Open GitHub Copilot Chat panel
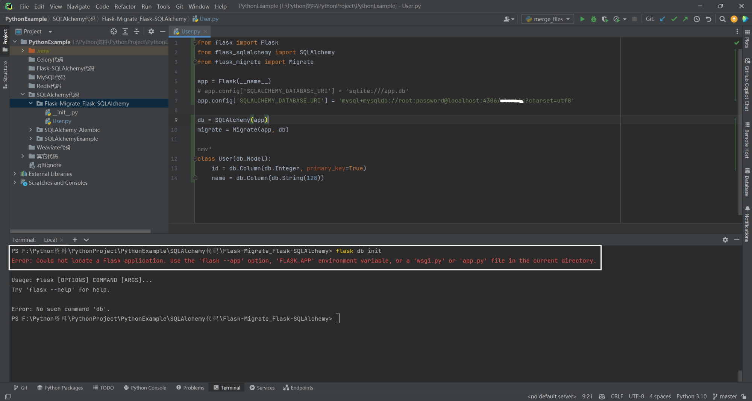 pyautogui.click(x=747, y=83)
